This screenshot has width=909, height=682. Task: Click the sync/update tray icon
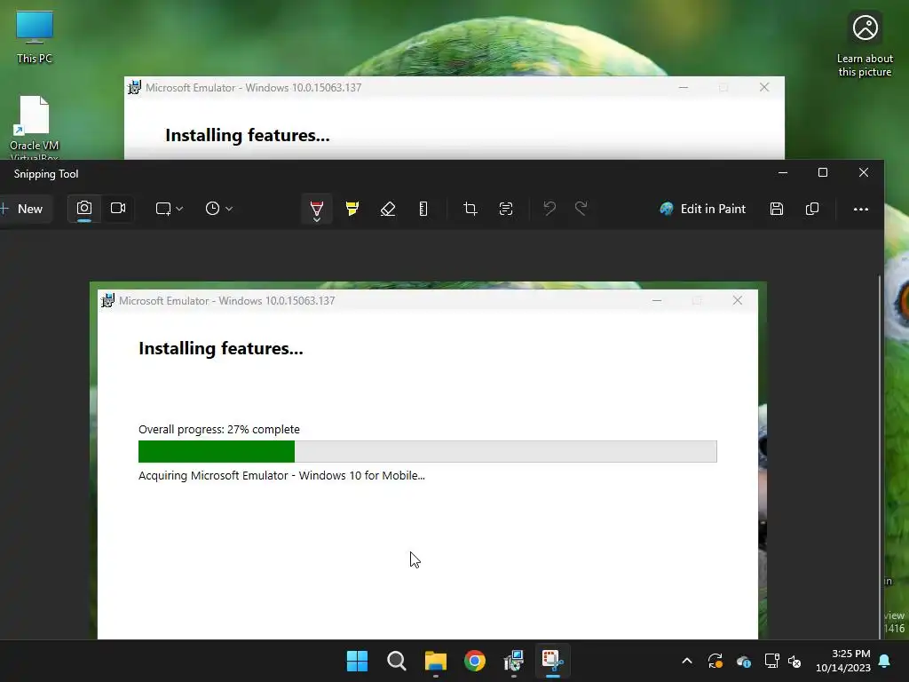(x=715, y=661)
